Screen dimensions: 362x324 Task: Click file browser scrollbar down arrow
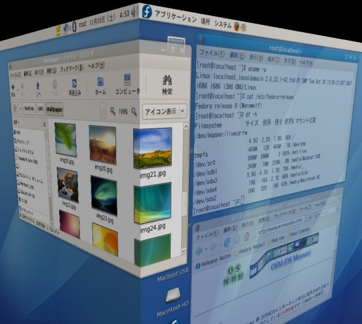(184, 251)
